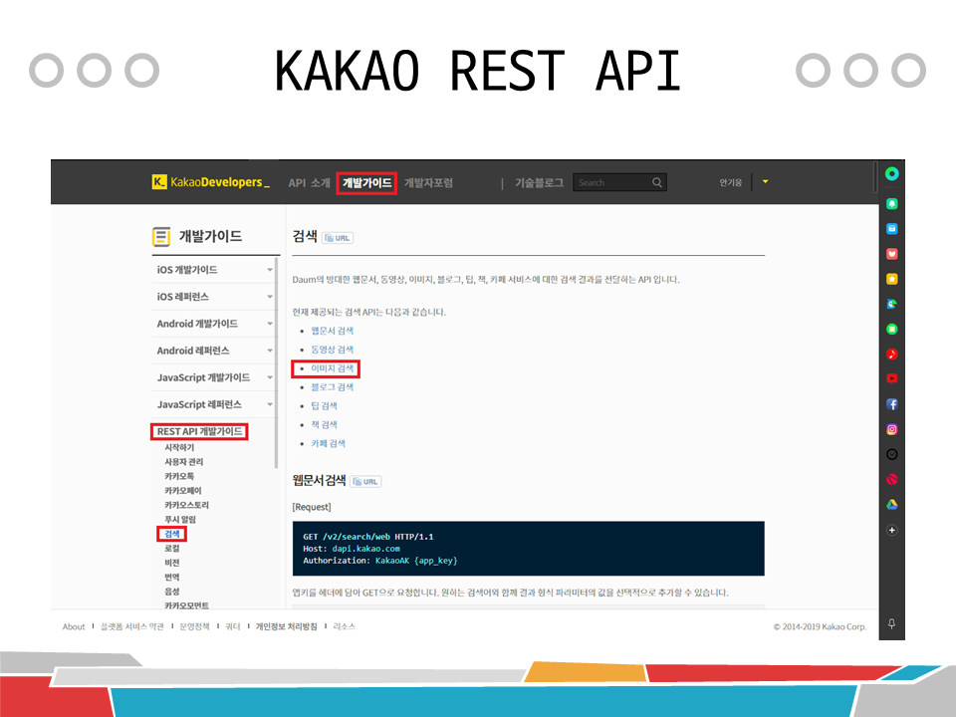Viewport: 956px width, 717px height.
Task: Click the KakaoDevelopers logo
Action: 211,181
